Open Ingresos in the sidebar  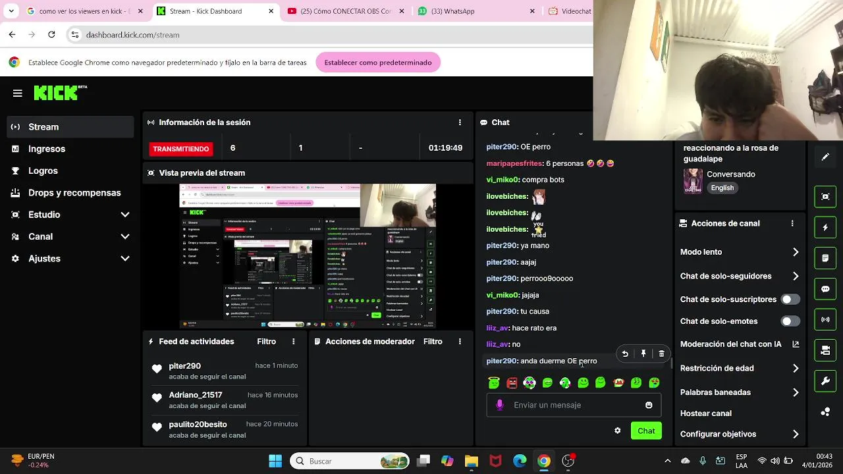[x=70, y=149]
